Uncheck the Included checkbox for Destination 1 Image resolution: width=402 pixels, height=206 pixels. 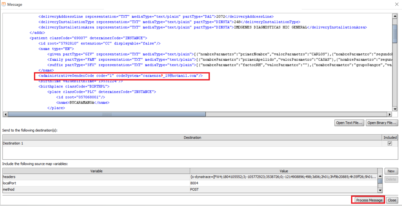390,144
